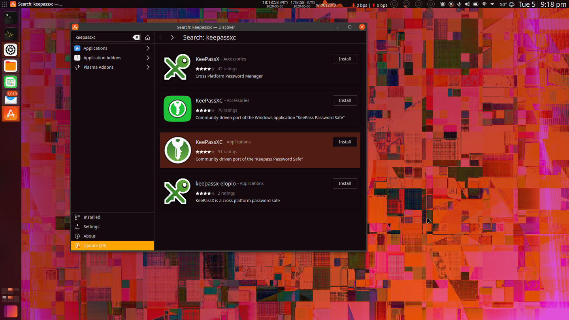Click the round KeePassXC Applications icon
This screenshot has height=320, width=569.
click(x=177, y=150)
